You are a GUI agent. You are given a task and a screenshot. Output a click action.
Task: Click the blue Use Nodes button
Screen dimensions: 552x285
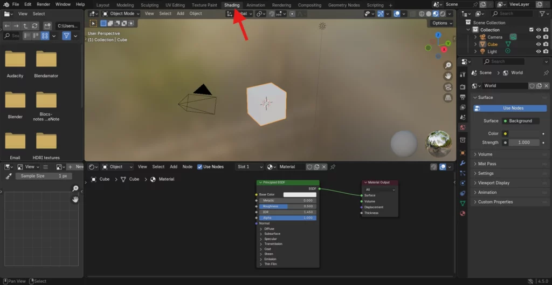click(x=512, y=108)
